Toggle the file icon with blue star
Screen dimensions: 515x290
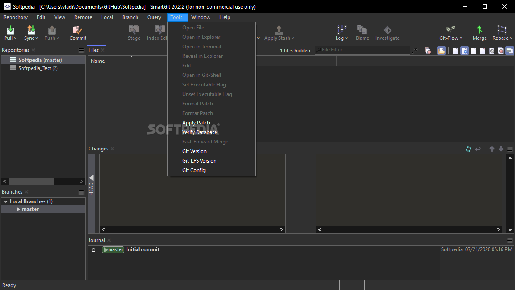[464, 51]
